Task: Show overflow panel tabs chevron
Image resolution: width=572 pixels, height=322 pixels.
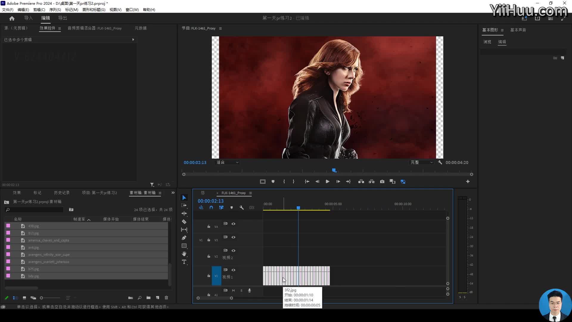Action: pyautogui.click(x=173, y=193)
